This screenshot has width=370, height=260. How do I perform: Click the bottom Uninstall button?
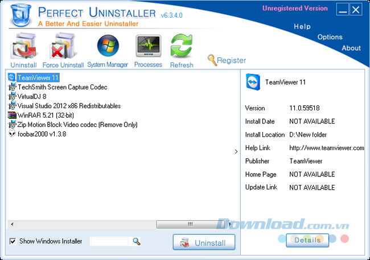pyautogui.click(x=204, y=242)
